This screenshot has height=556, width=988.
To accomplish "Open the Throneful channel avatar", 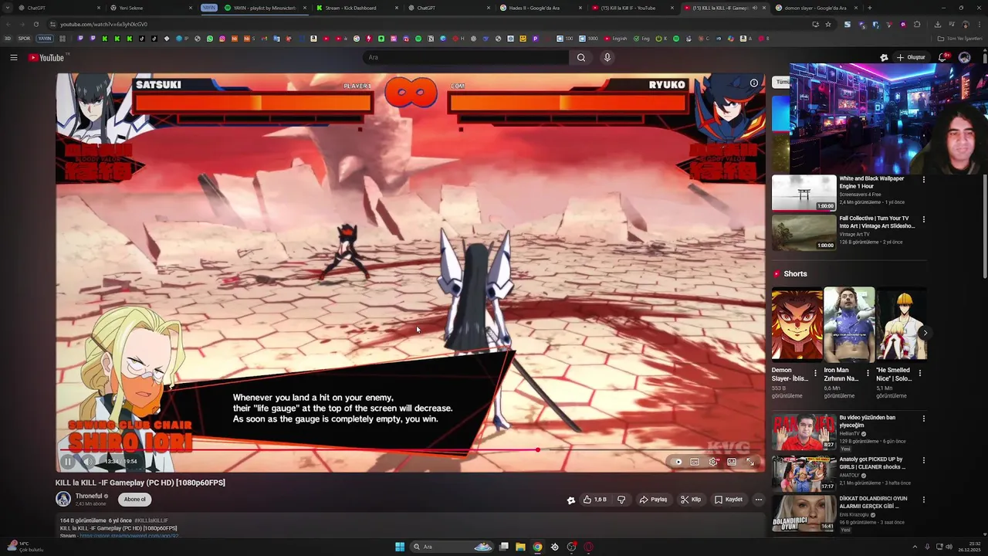I will tap(63, 500).
